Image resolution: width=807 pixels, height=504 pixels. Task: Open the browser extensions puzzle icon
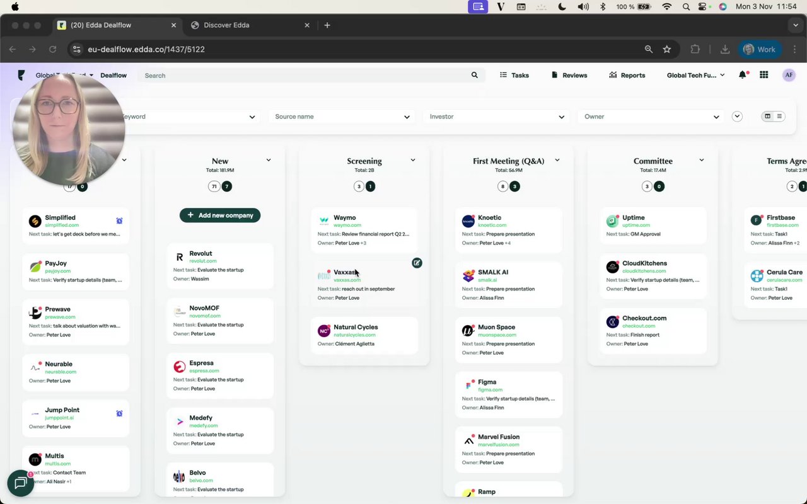coord(695,49)
